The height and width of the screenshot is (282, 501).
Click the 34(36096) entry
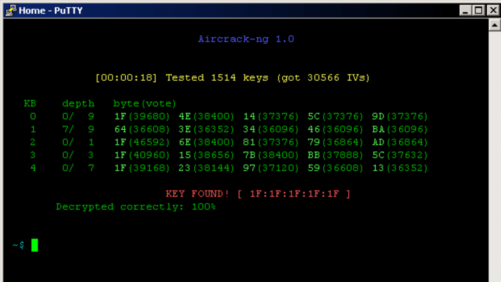[271, 129]
